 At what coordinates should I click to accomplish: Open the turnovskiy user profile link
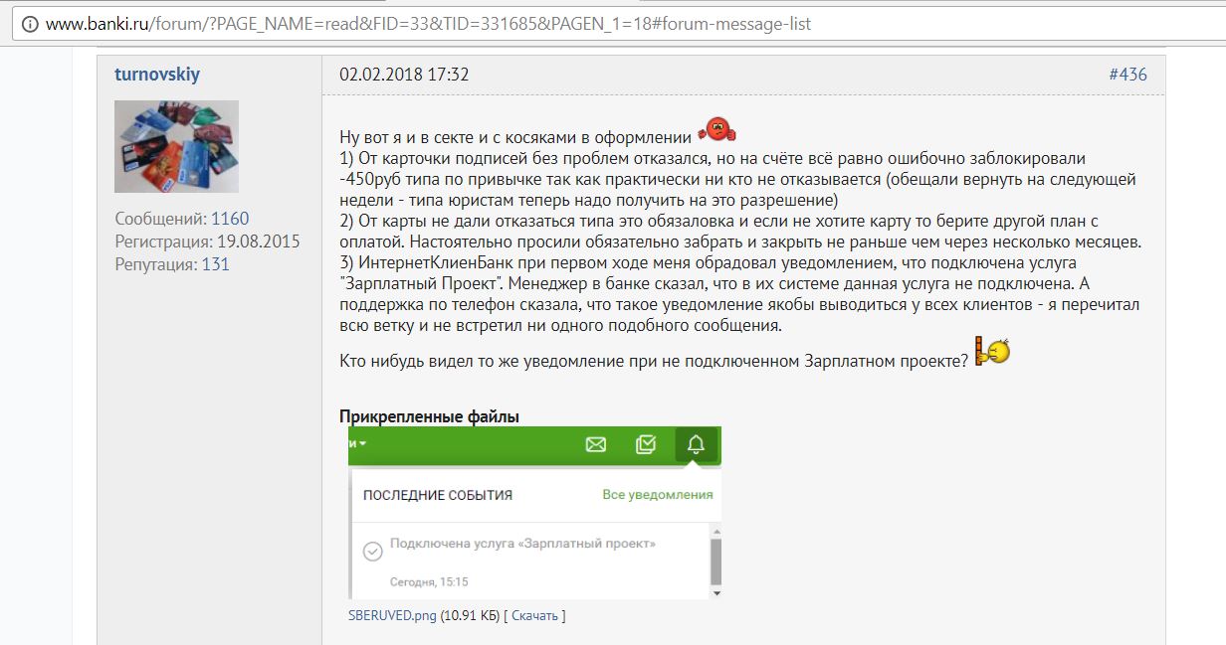157,75
